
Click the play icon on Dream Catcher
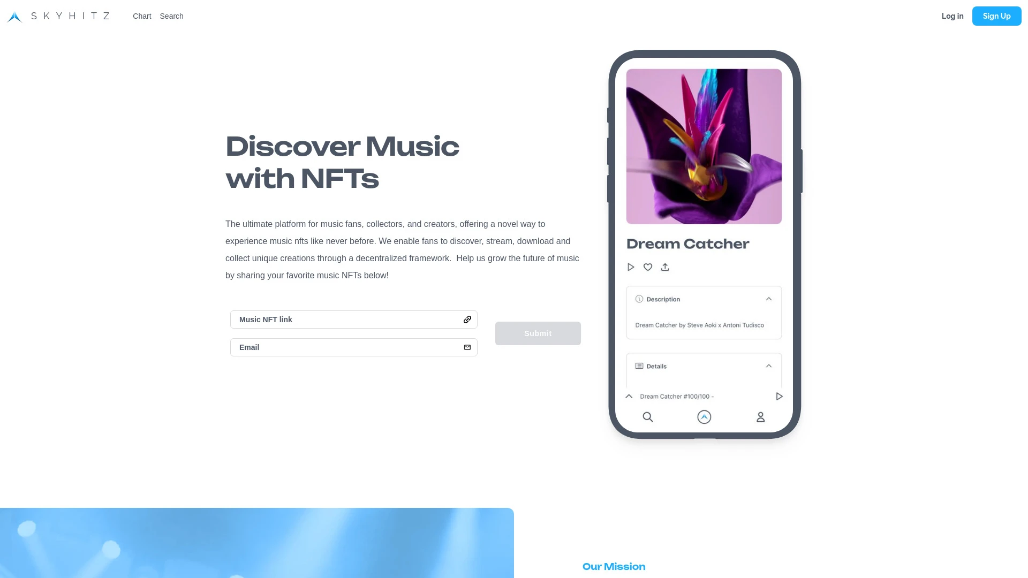pos(631,267)
